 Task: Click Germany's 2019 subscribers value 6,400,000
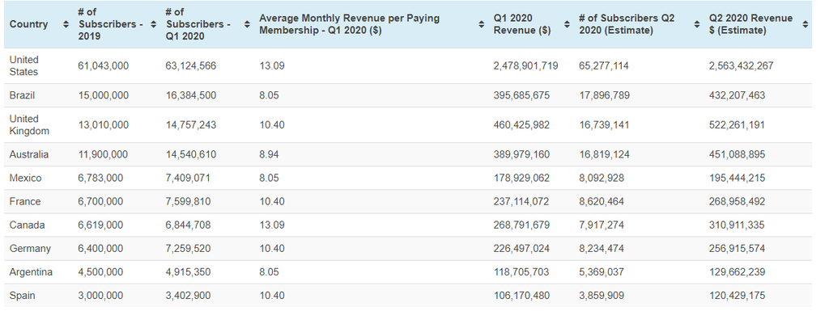click(x=100, y=248)
